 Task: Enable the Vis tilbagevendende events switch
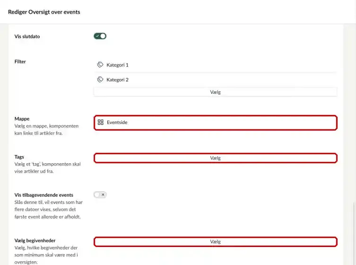click(100, 195)
